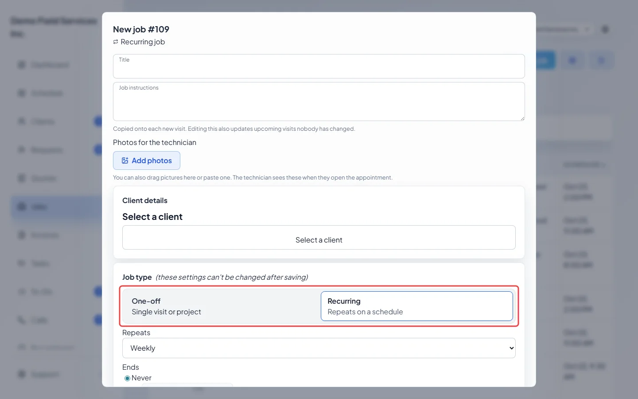Viewport: 638px width, 399px height.
Task: Click the image icon on Add photos
Action: point(125,160)
